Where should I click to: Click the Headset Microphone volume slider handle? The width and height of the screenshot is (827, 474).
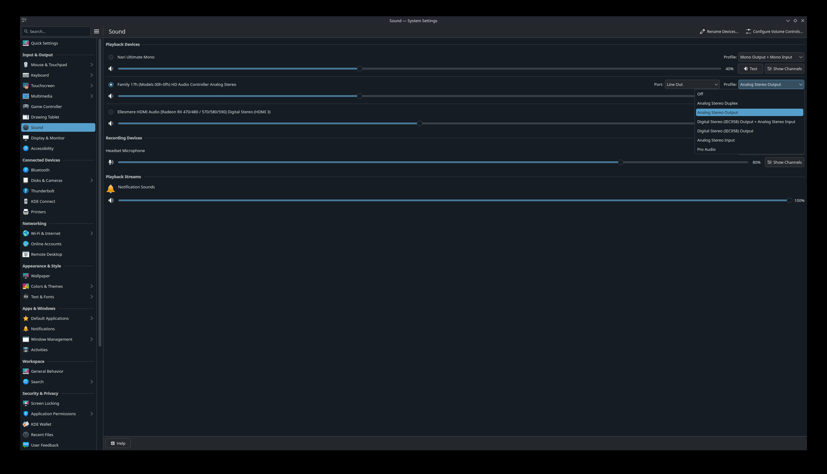click(620, 162)
